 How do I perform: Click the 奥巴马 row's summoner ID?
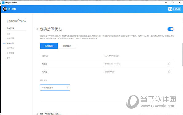pyautogui.click(x=113, y=64)
